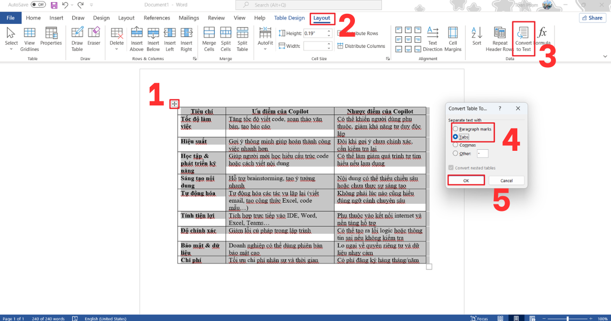
Task: Open help in Convert Table dialog
Action: point(499,109)
